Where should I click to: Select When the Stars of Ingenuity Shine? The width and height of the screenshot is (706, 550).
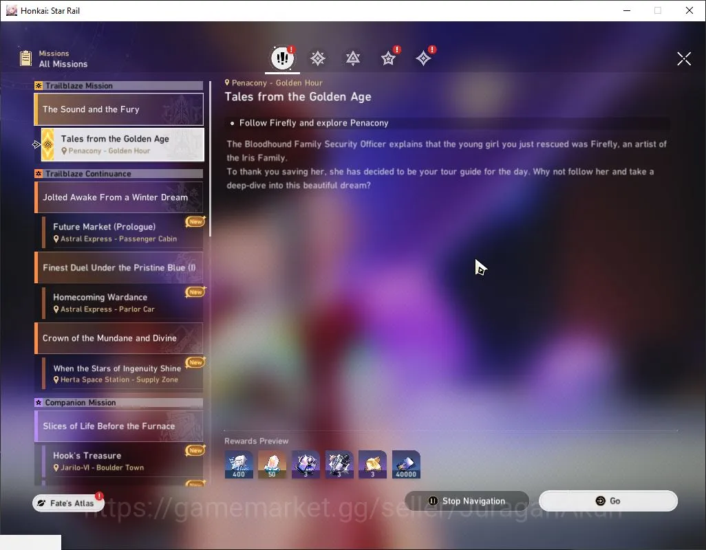point(122,373)
